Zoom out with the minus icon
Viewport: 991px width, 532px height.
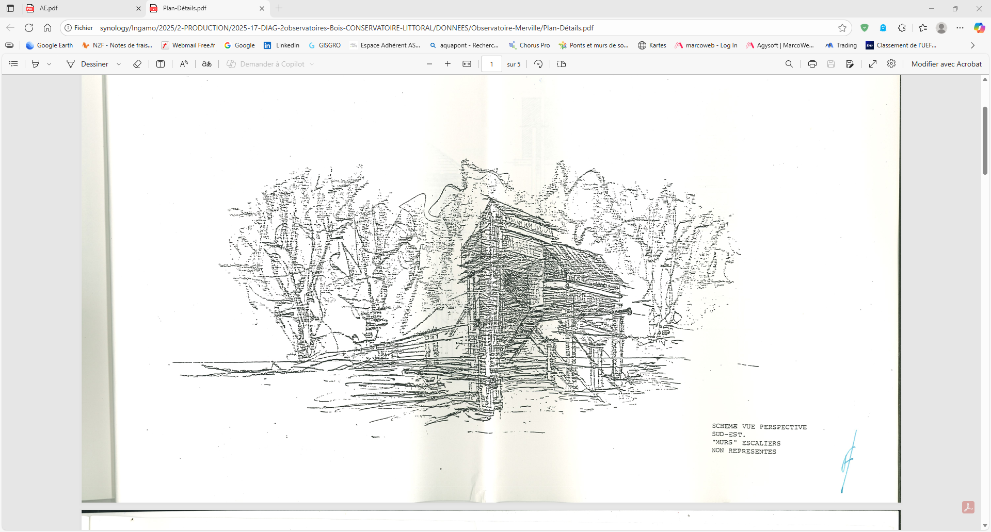pos(429,64)
